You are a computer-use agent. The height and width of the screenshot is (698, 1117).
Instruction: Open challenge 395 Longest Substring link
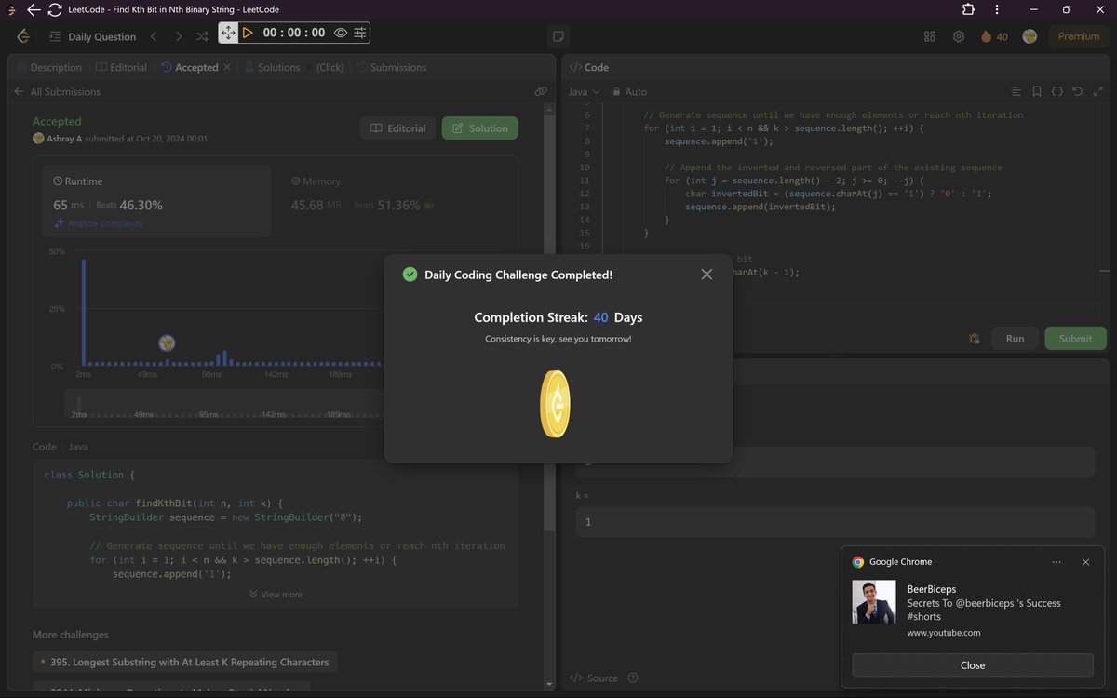click(x=186, y=662)
